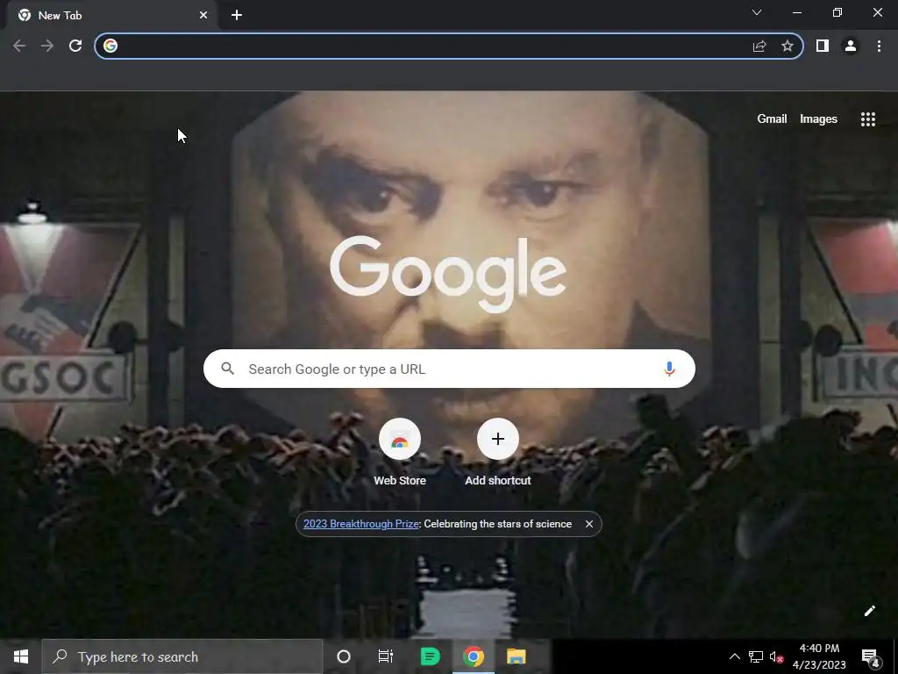Select the New Tab tab
Viewport: 898px width, 674px height.
[111, 16]
